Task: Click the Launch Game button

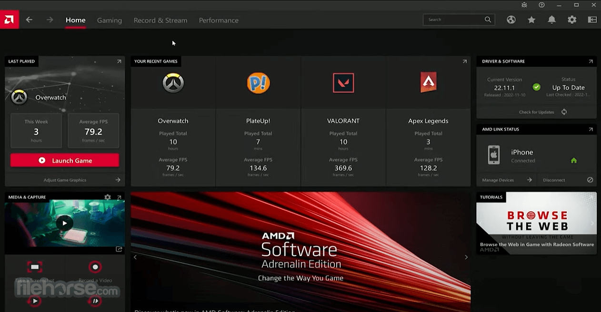Action: tap(64, 160)
